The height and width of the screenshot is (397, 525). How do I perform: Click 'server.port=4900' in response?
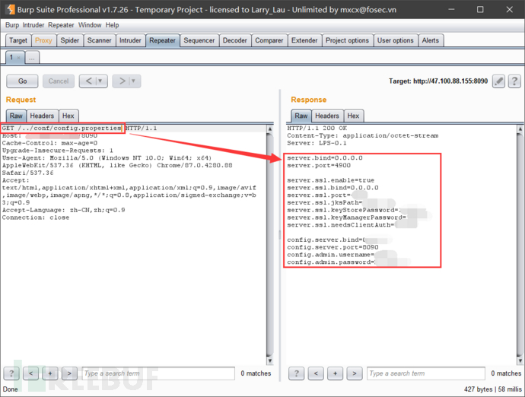319,165
